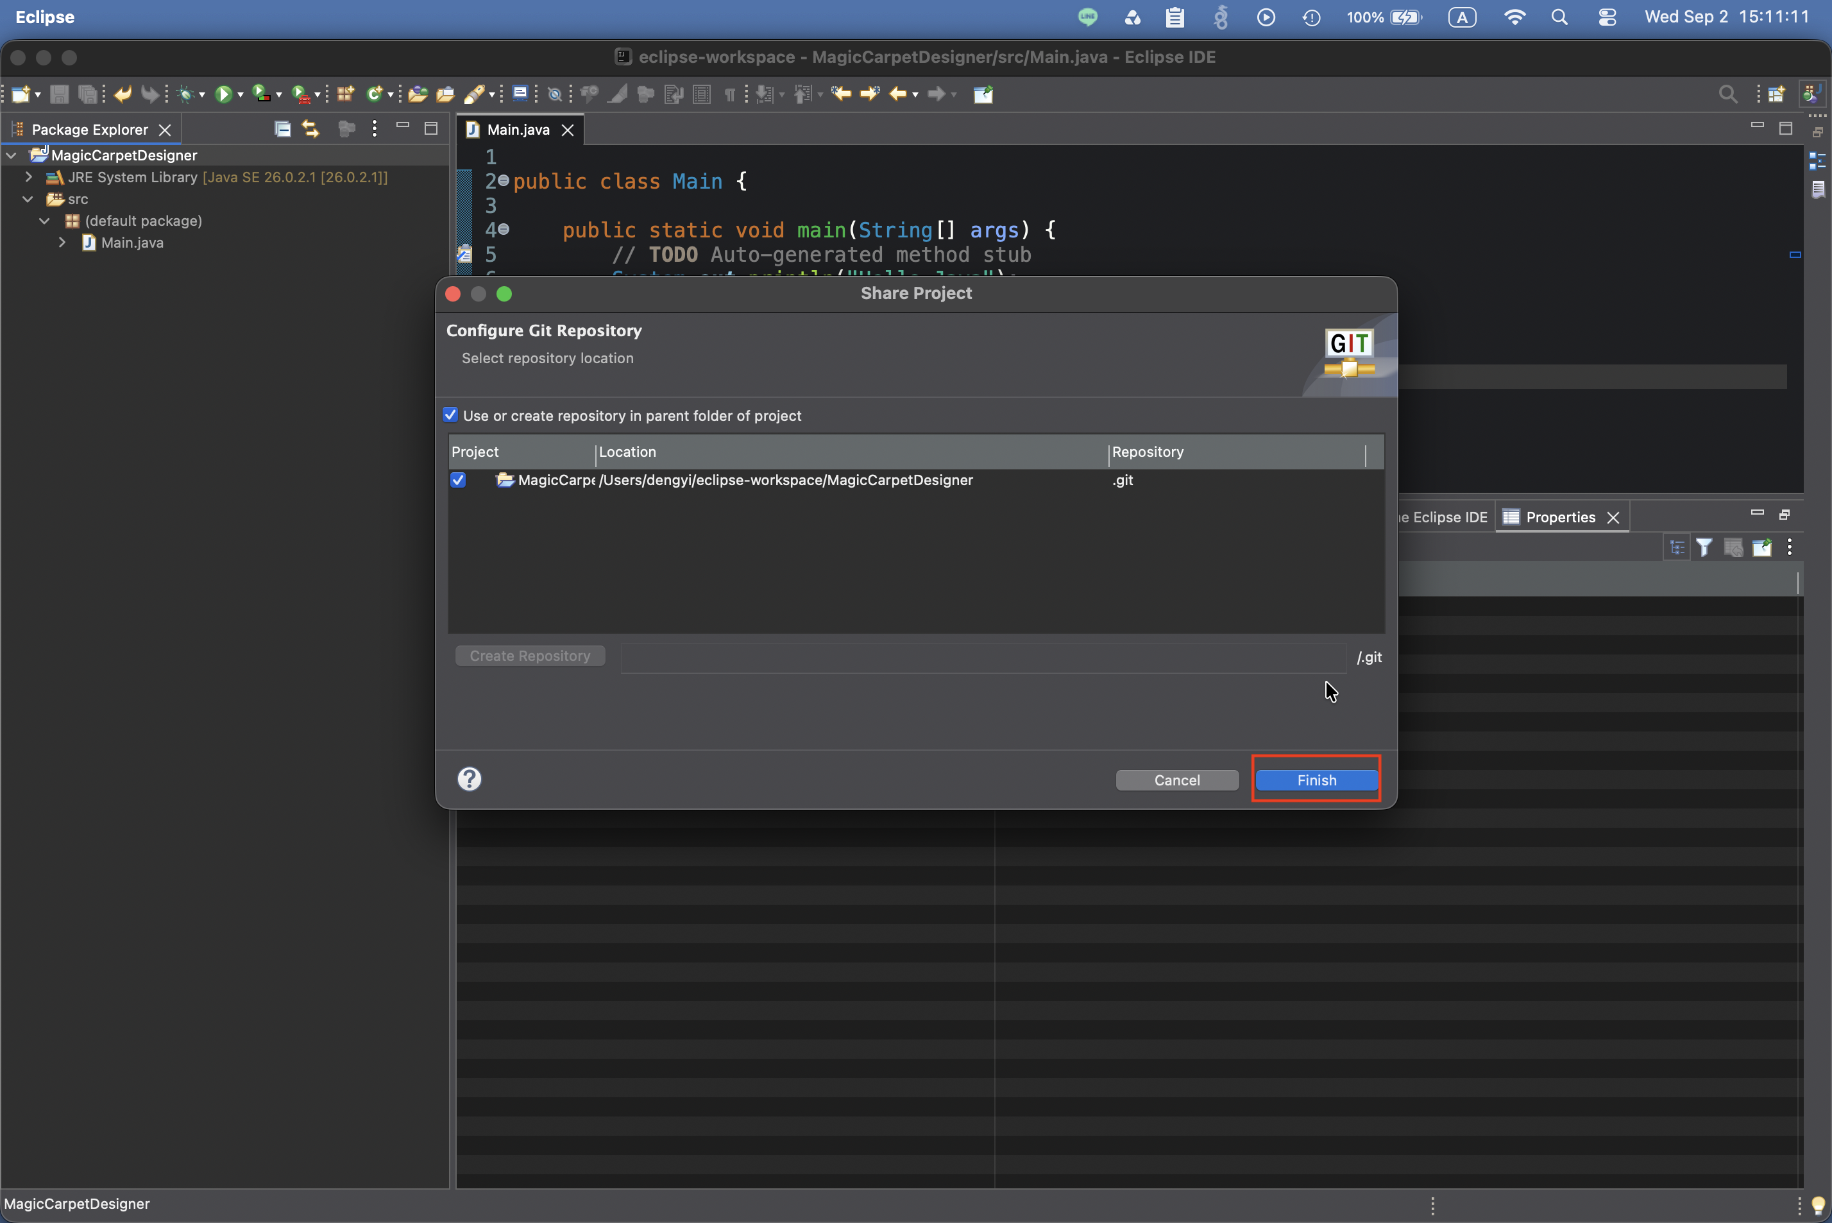Click the help question mark icon
Screen dimensions: 1832x1223
click(470, 778)
